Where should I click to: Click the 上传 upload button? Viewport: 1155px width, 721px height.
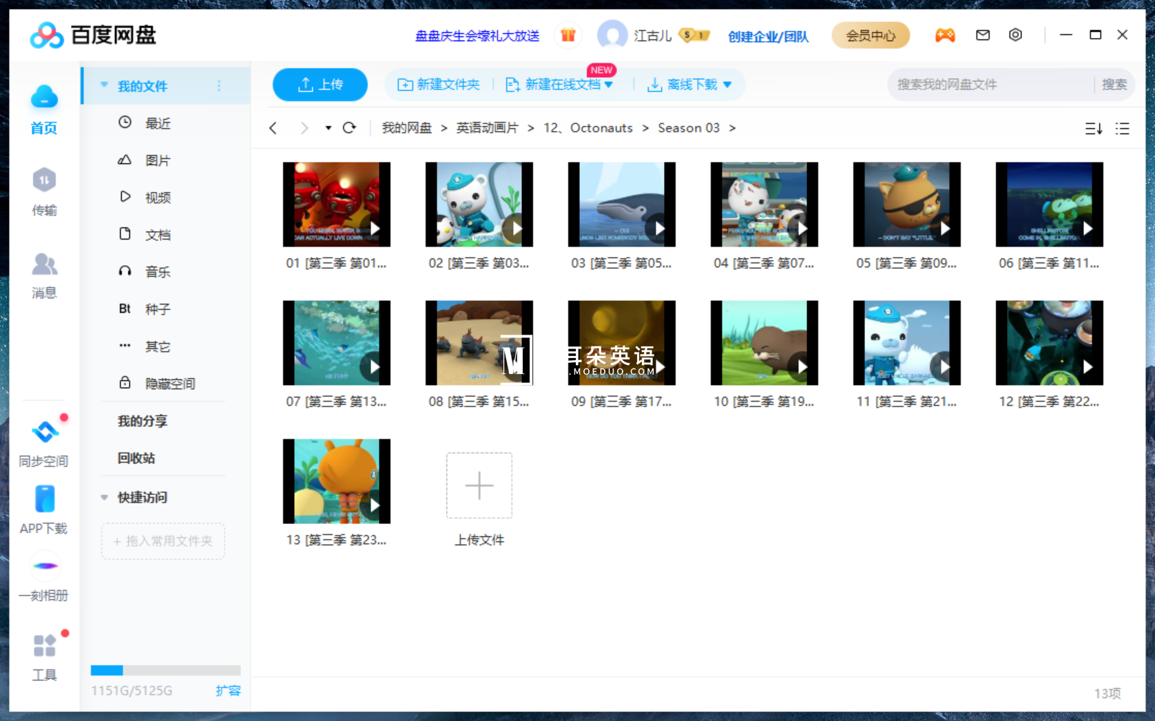[x=320, y=84]
